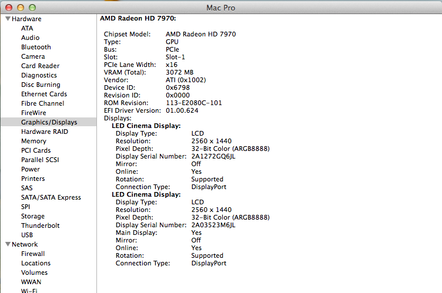Select Thunderbolt in the sidebar

pos(41,225)
